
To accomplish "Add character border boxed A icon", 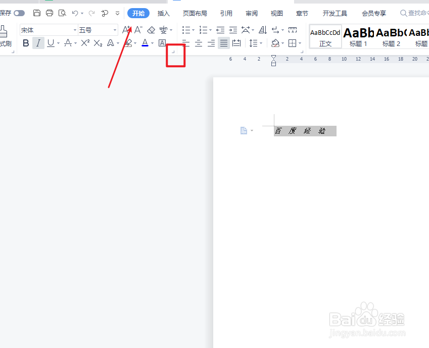I will 162,43.
